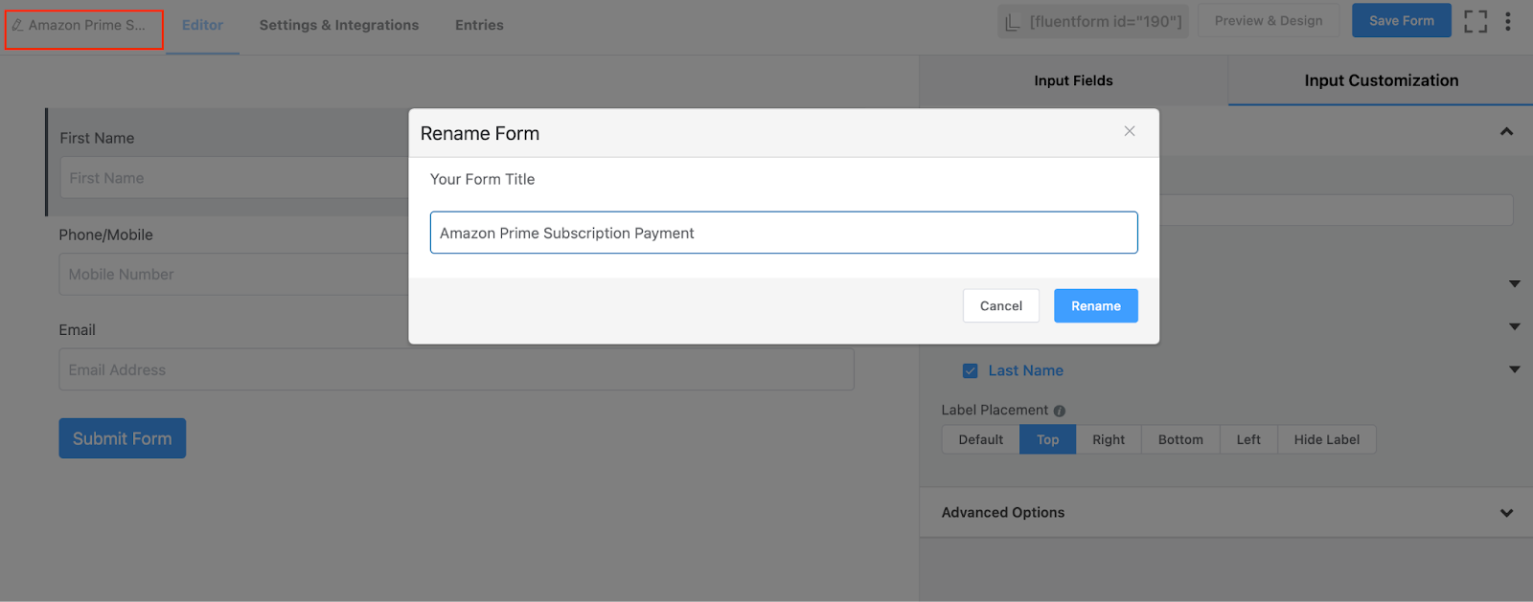The image size is (1533, 602).
Task: Toggle fullscreen editor mode
Action: 1476,21
